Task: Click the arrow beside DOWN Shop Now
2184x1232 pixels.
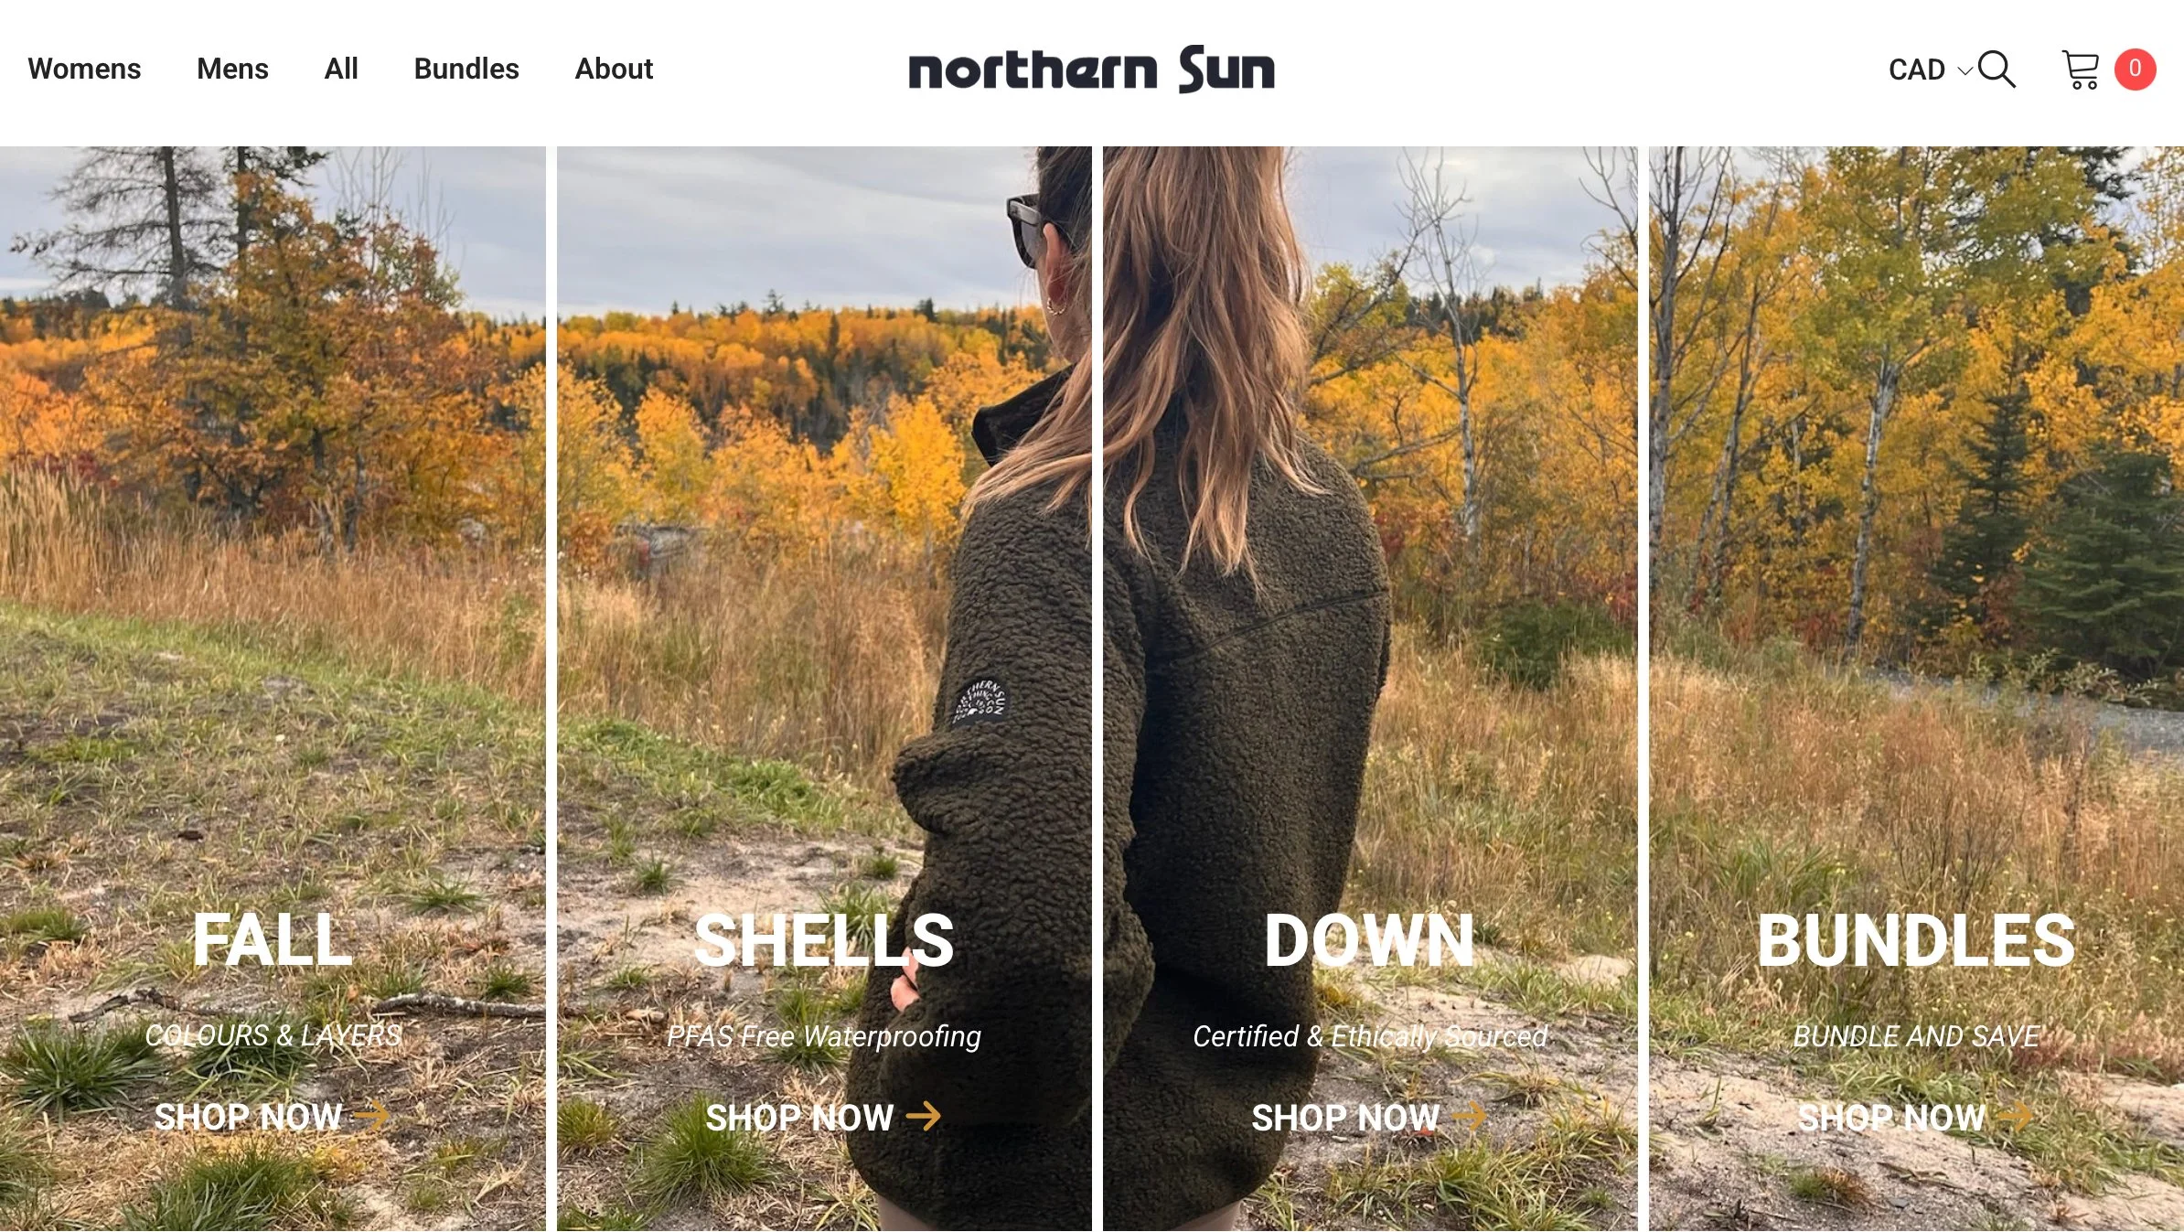Action: [1469, 1116]
